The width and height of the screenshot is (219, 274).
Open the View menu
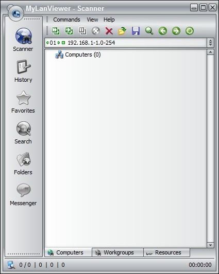(92, 20)
